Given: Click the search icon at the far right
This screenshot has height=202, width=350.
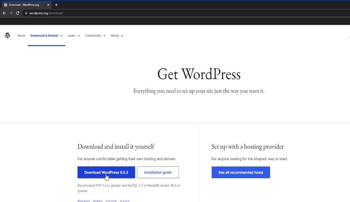Looking at the screenshot, I should click(x=349, y=37).
